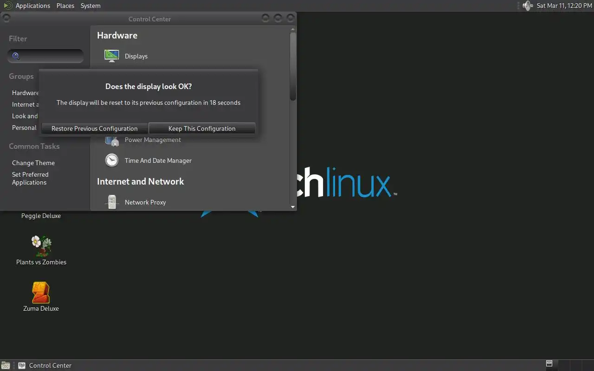The height and width of the screenshot is (371, 594).
Task: Click the magnifier icon in Filter box
Action: [x=16, y=56]
